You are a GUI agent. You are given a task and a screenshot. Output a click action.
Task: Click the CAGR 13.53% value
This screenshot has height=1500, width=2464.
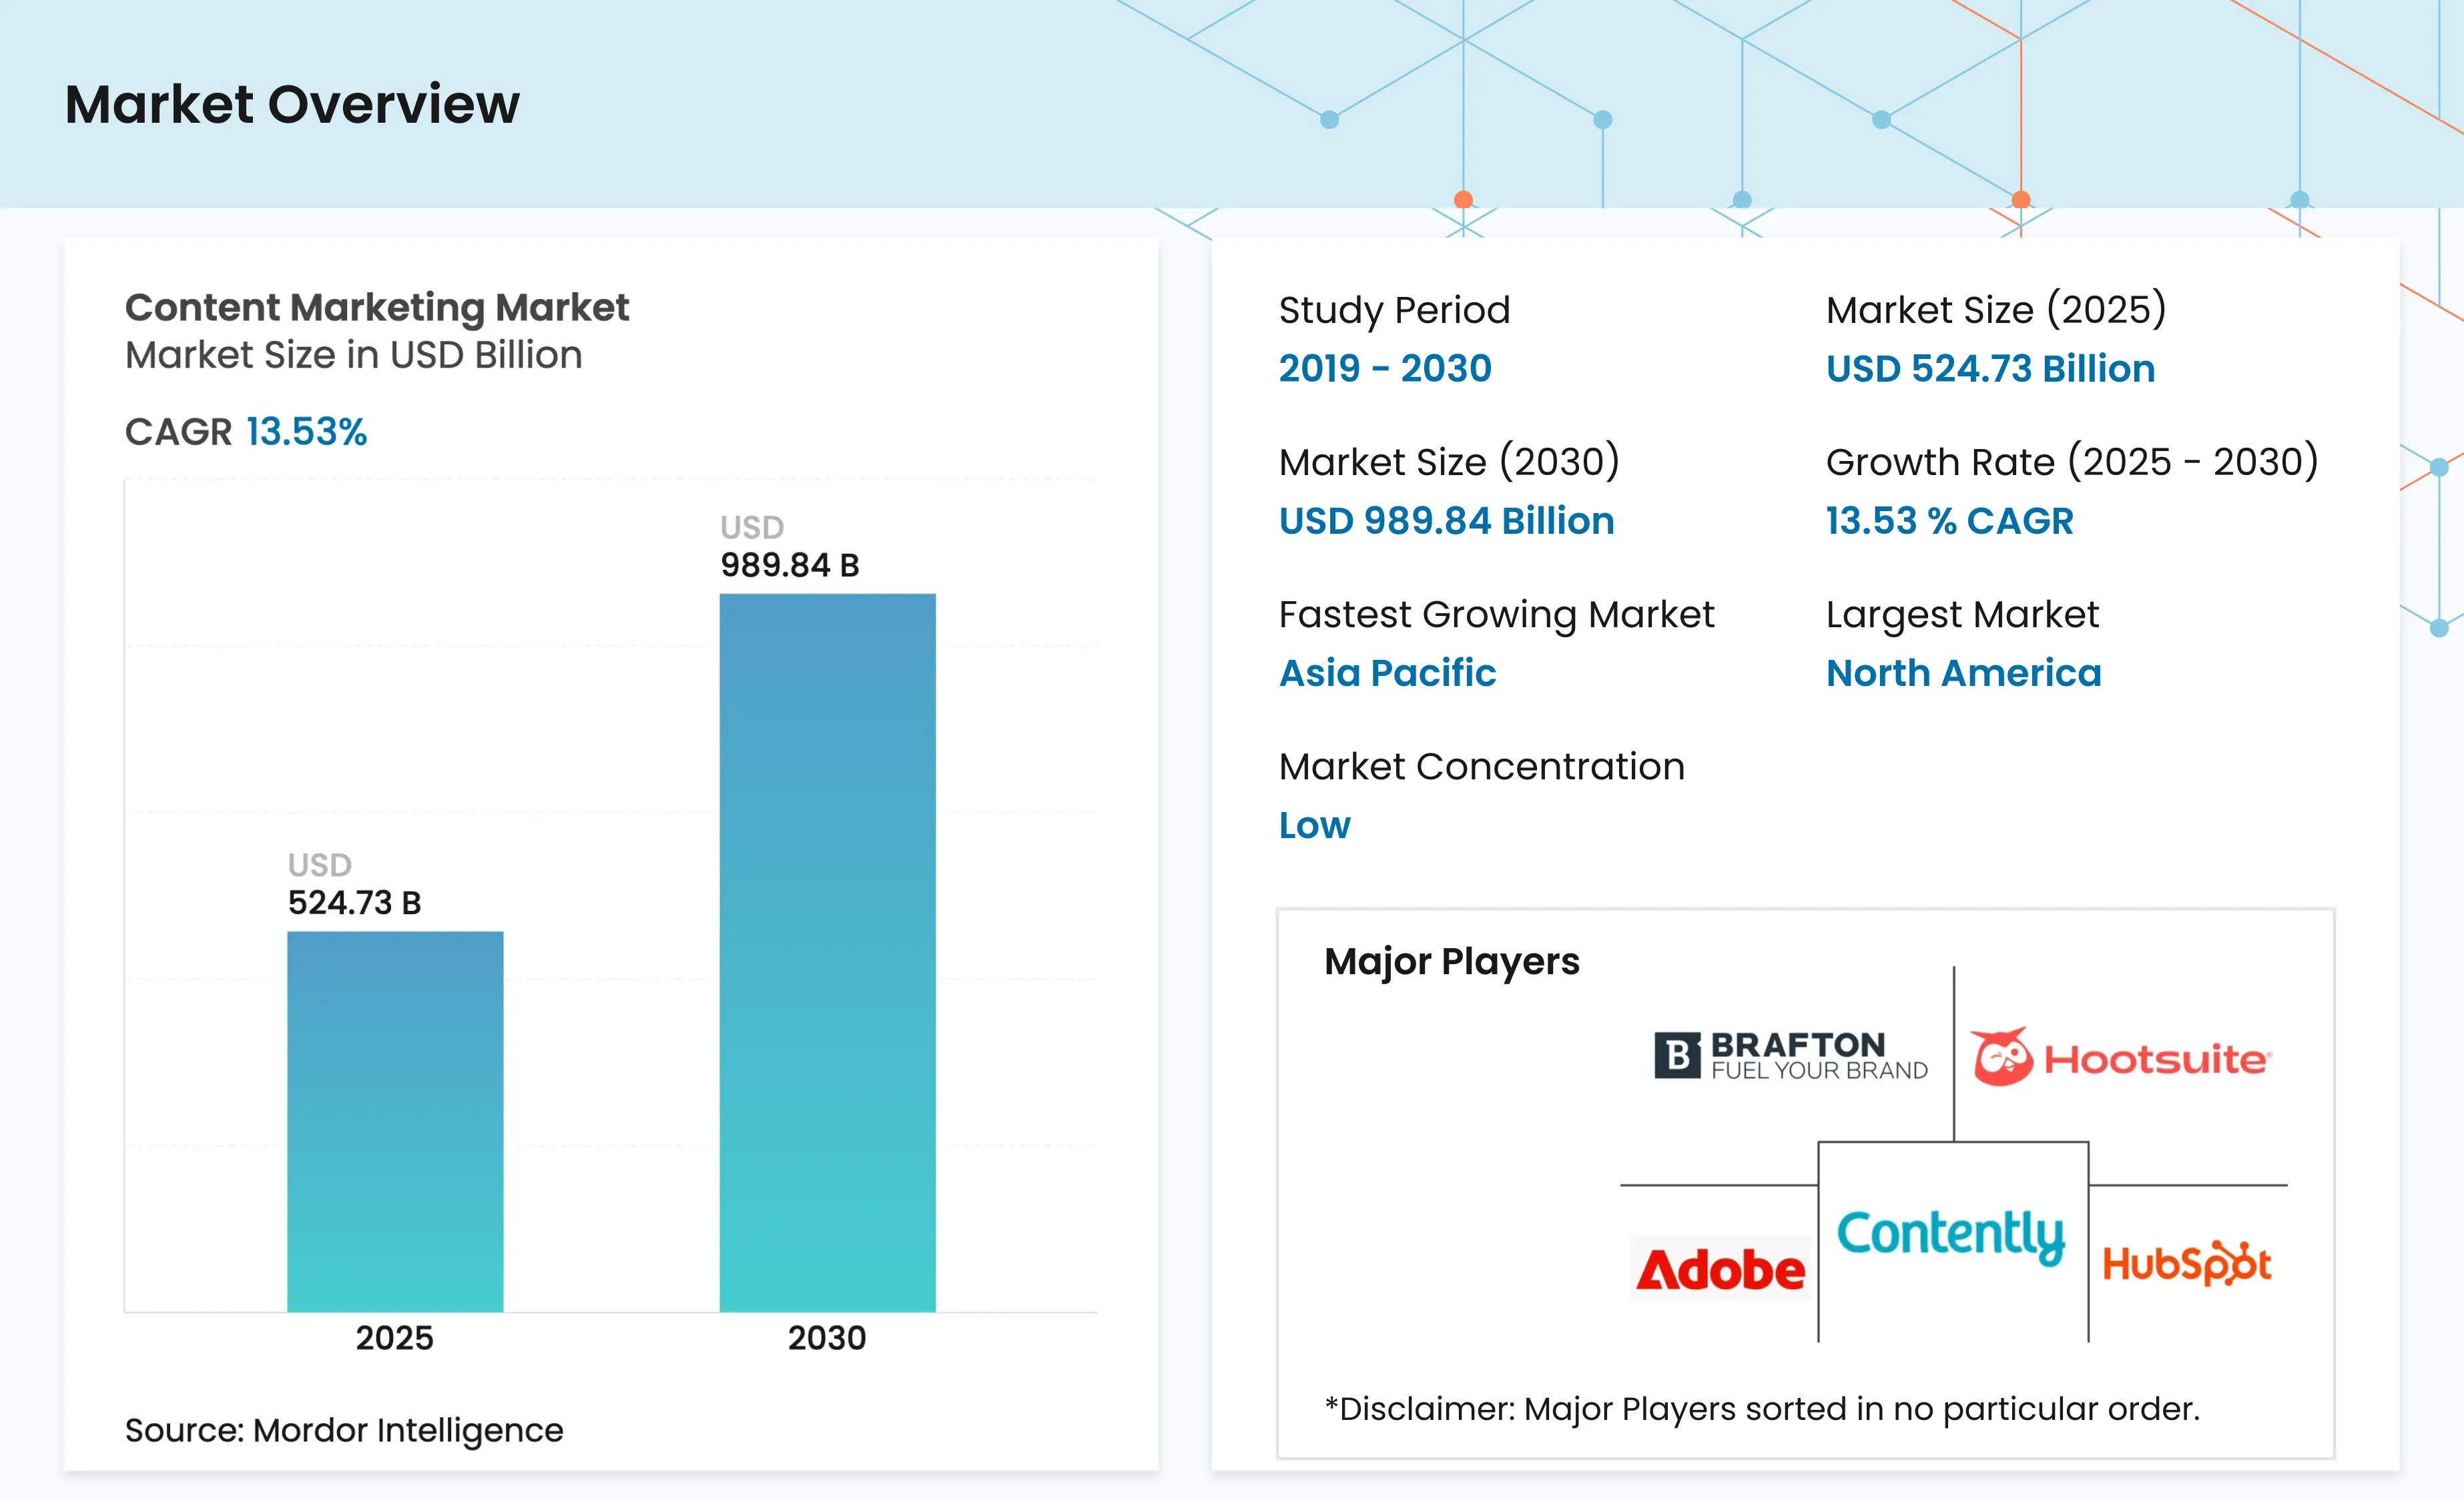306,432
